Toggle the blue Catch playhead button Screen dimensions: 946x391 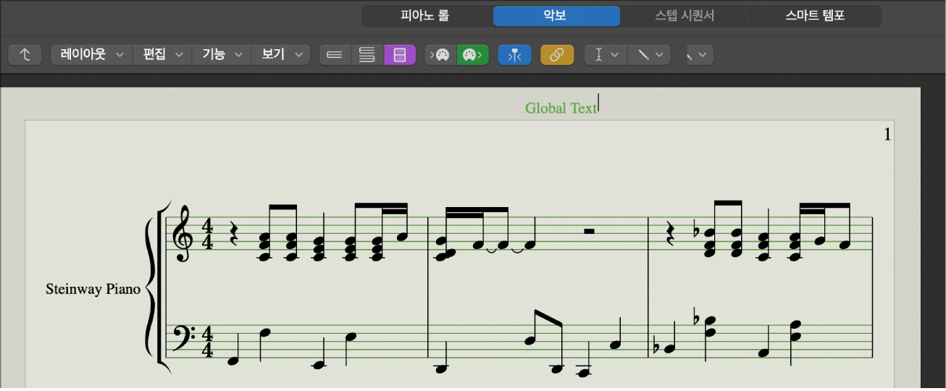click(x=515, y=55)
